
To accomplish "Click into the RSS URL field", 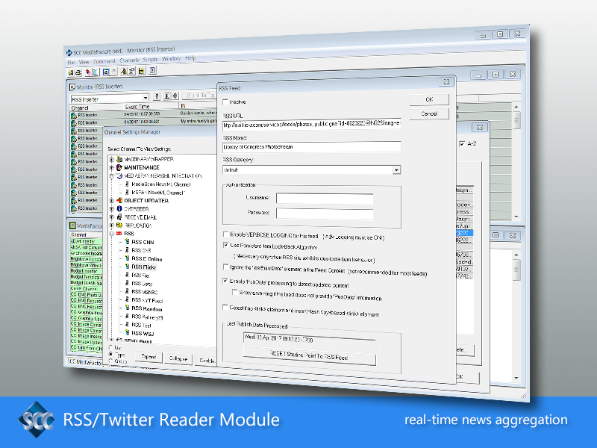I will click(x=311, y=124).
